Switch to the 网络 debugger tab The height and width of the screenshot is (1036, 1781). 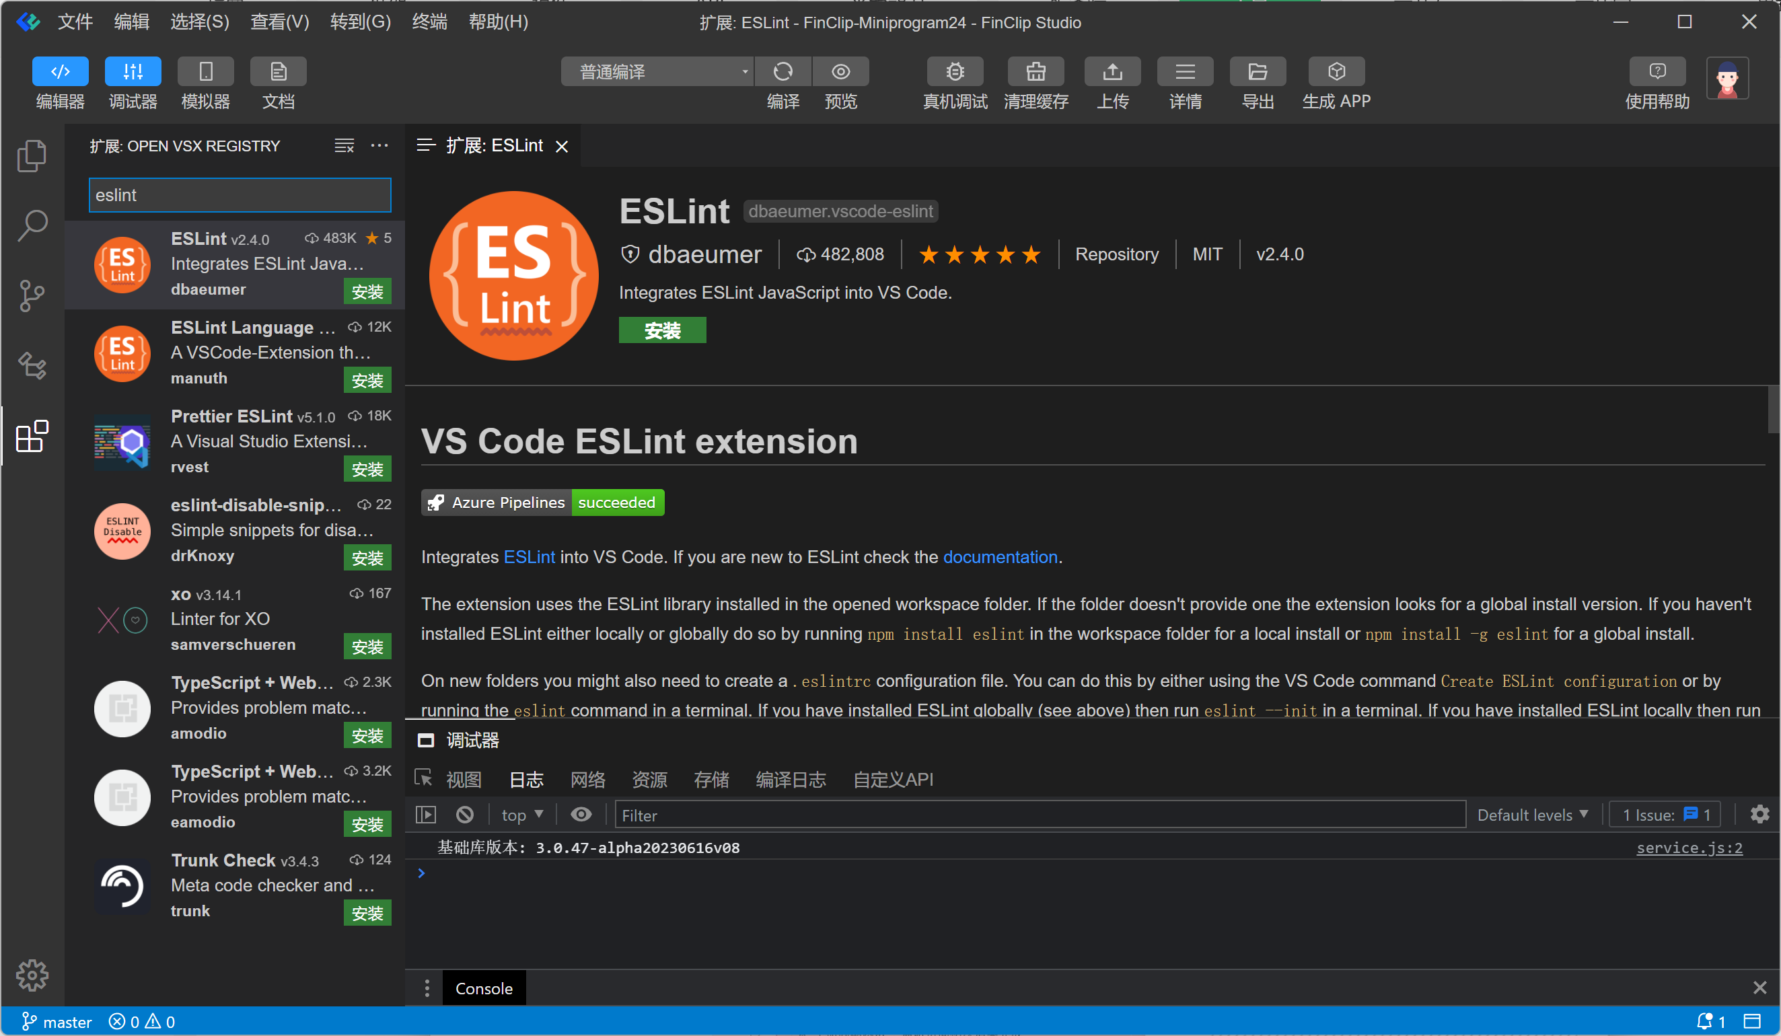click(x=587, y=780)
